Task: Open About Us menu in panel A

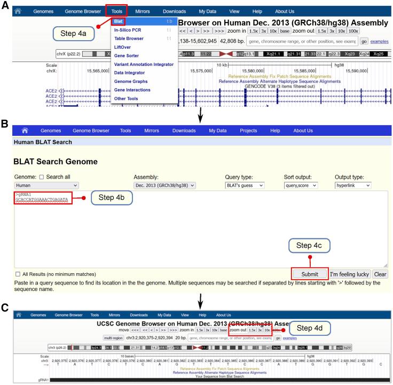Action: point(285,11)
